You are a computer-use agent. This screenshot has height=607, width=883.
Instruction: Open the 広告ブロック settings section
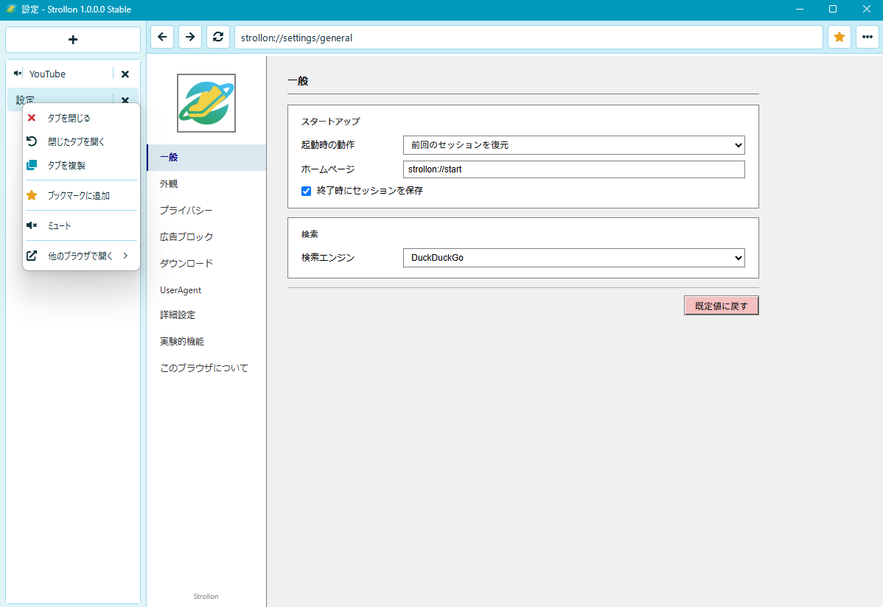pos(206,237)
